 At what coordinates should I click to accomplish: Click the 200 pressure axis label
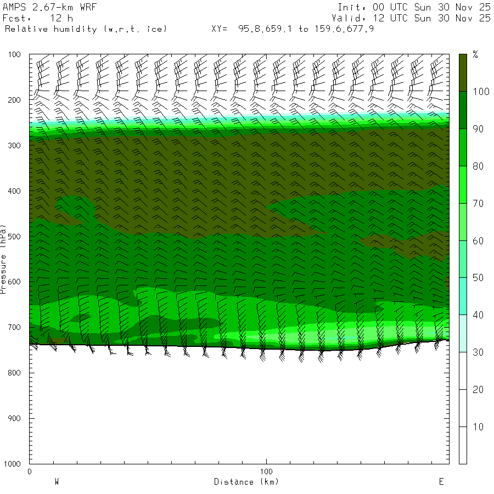[x=14, y=100]
